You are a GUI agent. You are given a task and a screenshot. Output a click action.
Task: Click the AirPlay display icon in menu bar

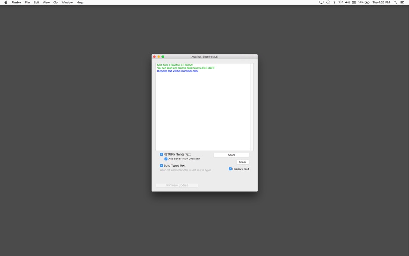[321, 2]
